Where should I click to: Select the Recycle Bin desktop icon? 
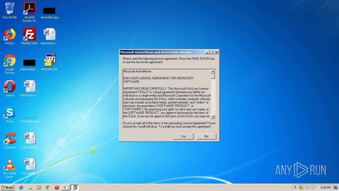pos(10,11)
